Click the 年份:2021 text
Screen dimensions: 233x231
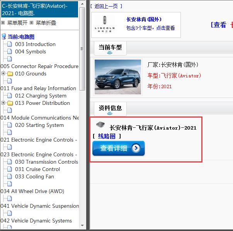click(160, 86)
